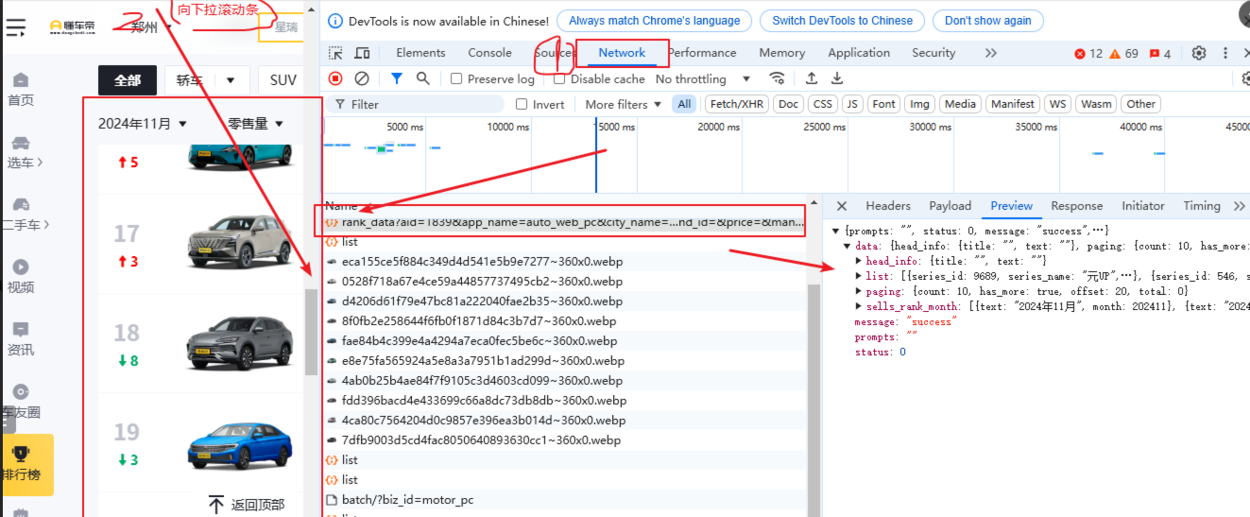Open the 2024年11月 month dropdown
The width and height of the screenshot is (1250, 517).
tap(143, 123)
